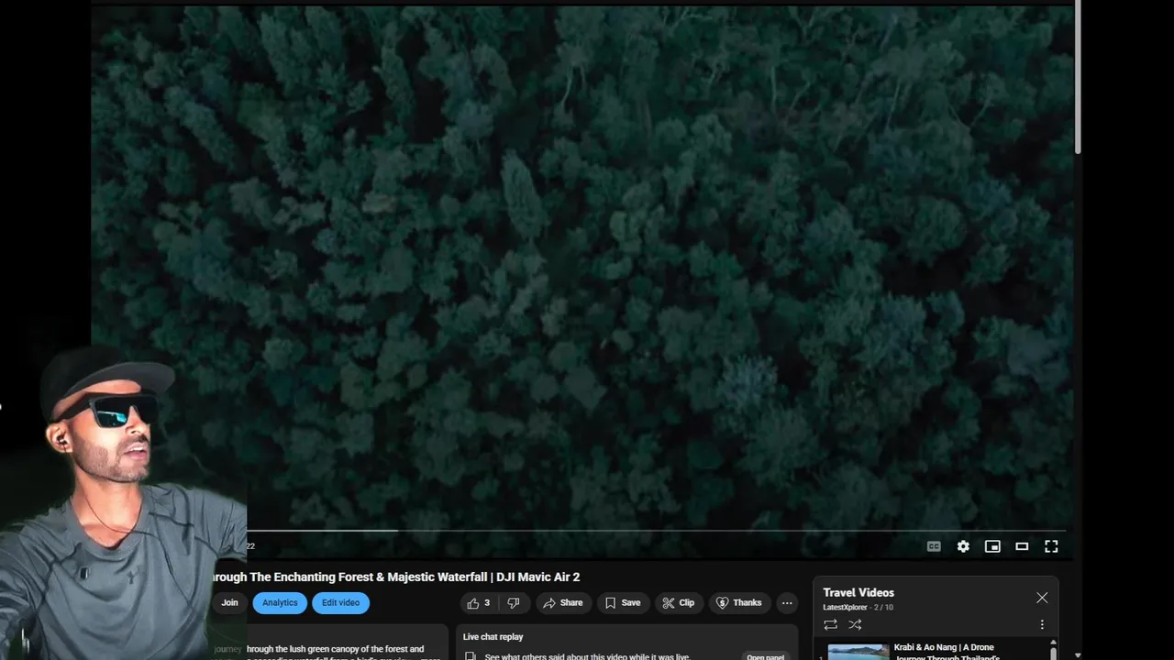Viewport: 1174px width, 660px height.
Task: Switch to miniplayer mode
Action: [992, 546]
